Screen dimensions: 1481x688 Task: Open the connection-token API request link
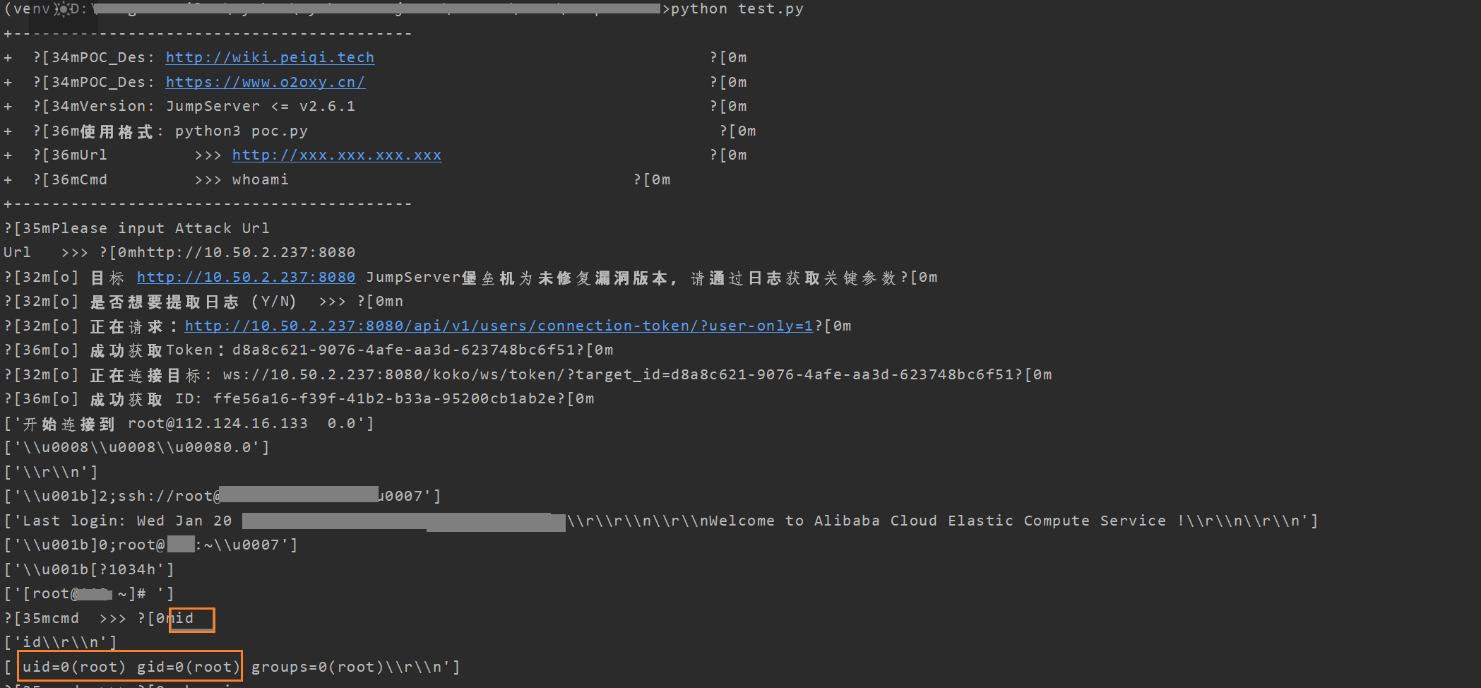(x=499, y=326)
